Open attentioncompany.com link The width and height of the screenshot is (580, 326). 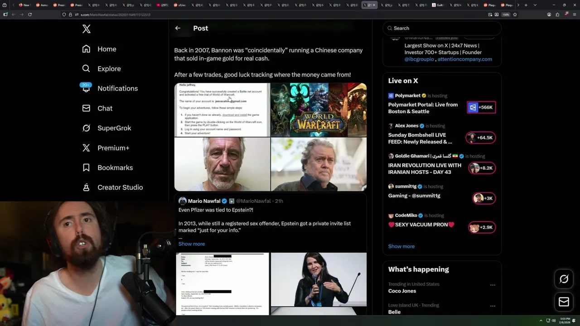[x=464, y=59]
